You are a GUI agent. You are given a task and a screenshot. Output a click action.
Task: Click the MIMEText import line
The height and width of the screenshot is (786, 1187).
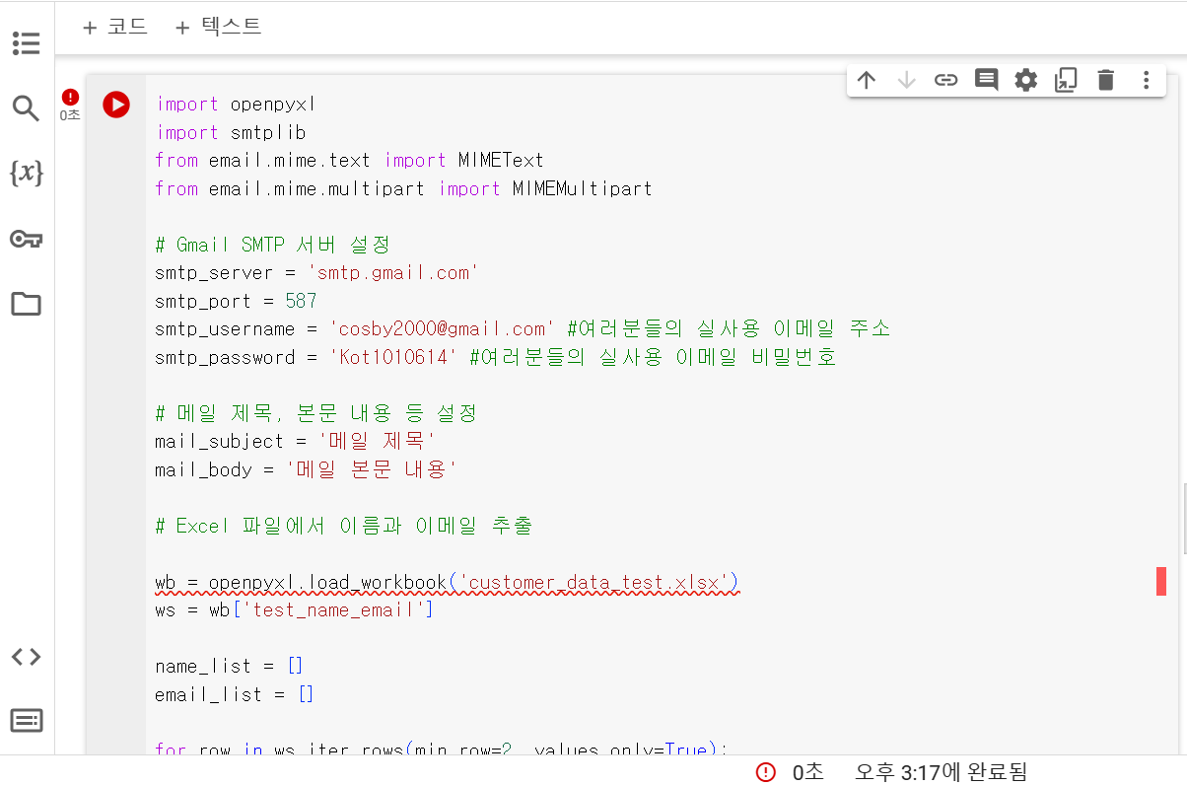click(349, 160)
